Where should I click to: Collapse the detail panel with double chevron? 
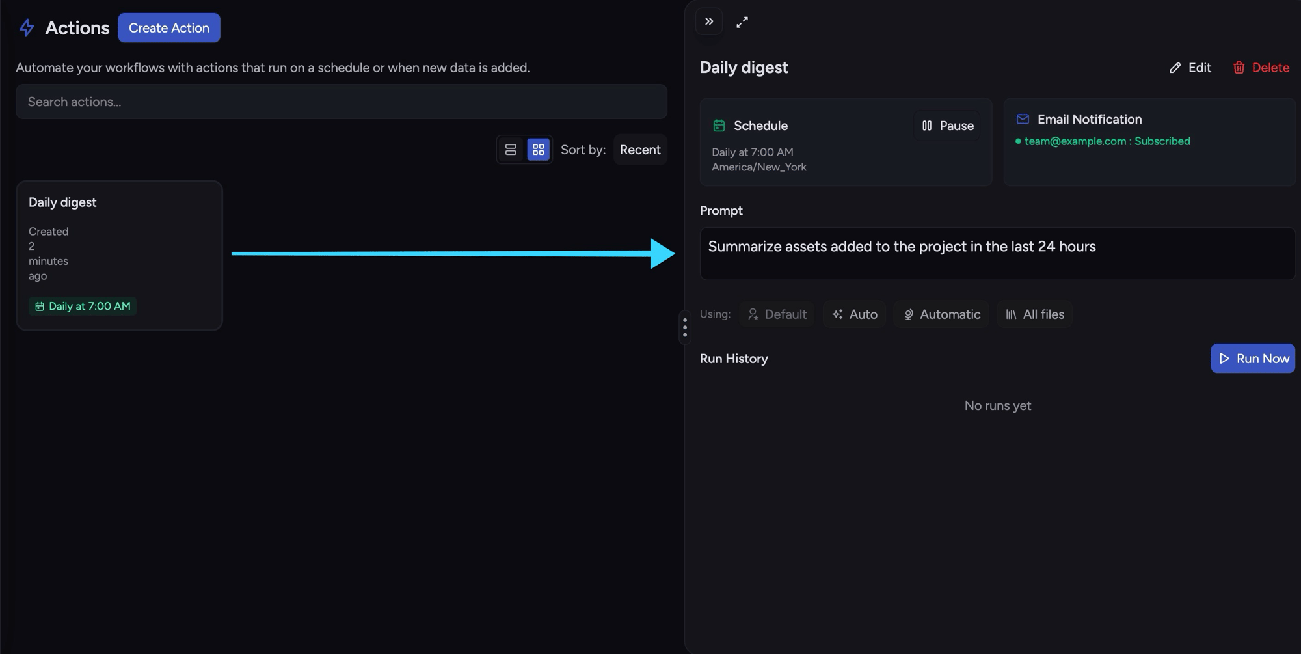[709, 21]
